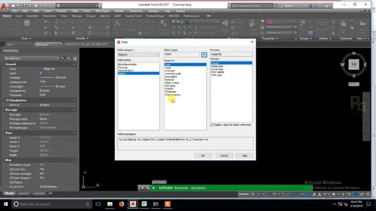Screen dimensions: 376x211
Task: Click the workspace switching gear in status bar
Action: point(334,194)
